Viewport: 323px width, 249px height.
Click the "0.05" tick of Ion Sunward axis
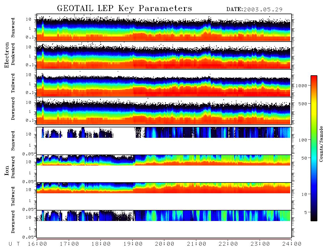(28, 154)
